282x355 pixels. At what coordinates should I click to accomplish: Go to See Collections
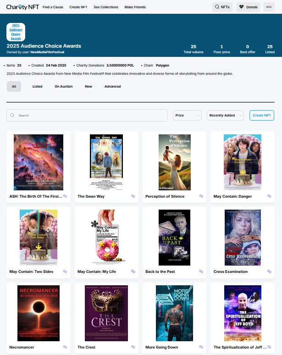tap(106, 7)
